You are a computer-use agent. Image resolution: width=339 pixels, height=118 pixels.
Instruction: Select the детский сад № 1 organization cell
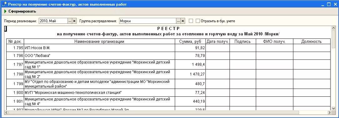(99, 64)
